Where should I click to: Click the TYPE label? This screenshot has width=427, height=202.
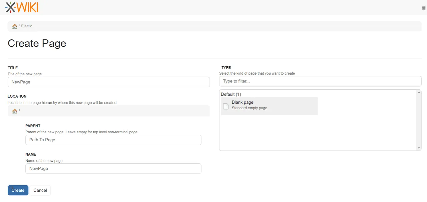(226, 68)
